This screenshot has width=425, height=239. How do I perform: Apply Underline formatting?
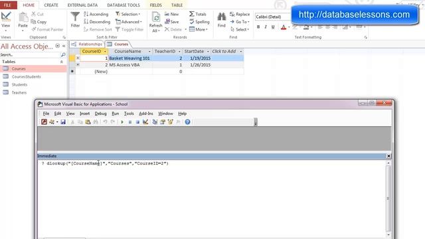point(273,27)
